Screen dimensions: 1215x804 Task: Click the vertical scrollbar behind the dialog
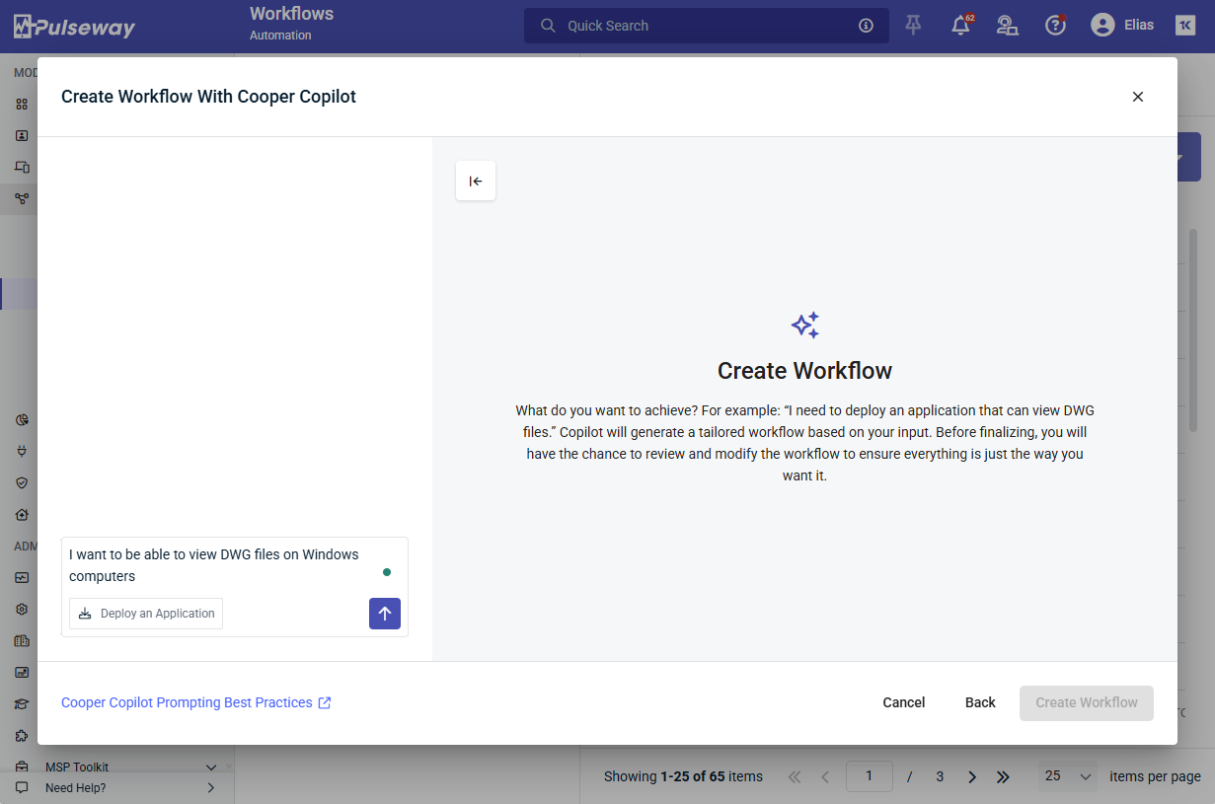(x=1193, y=330)
